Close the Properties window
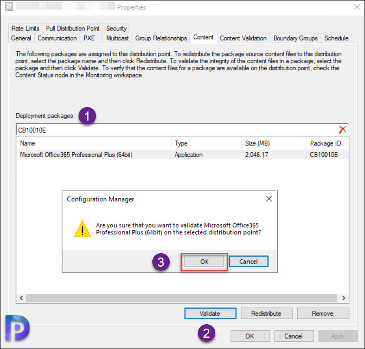The image size is (365, 349). tap(357, 7)
